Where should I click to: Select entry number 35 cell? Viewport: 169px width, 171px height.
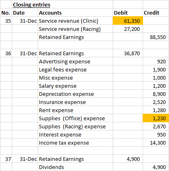[6, 21]
